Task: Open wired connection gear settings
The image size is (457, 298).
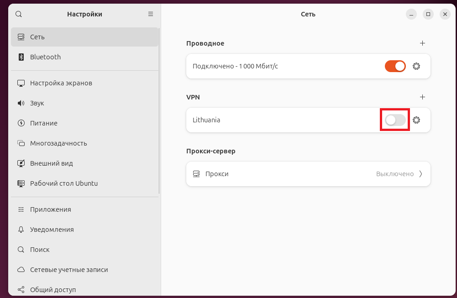Action: [416, 66]
